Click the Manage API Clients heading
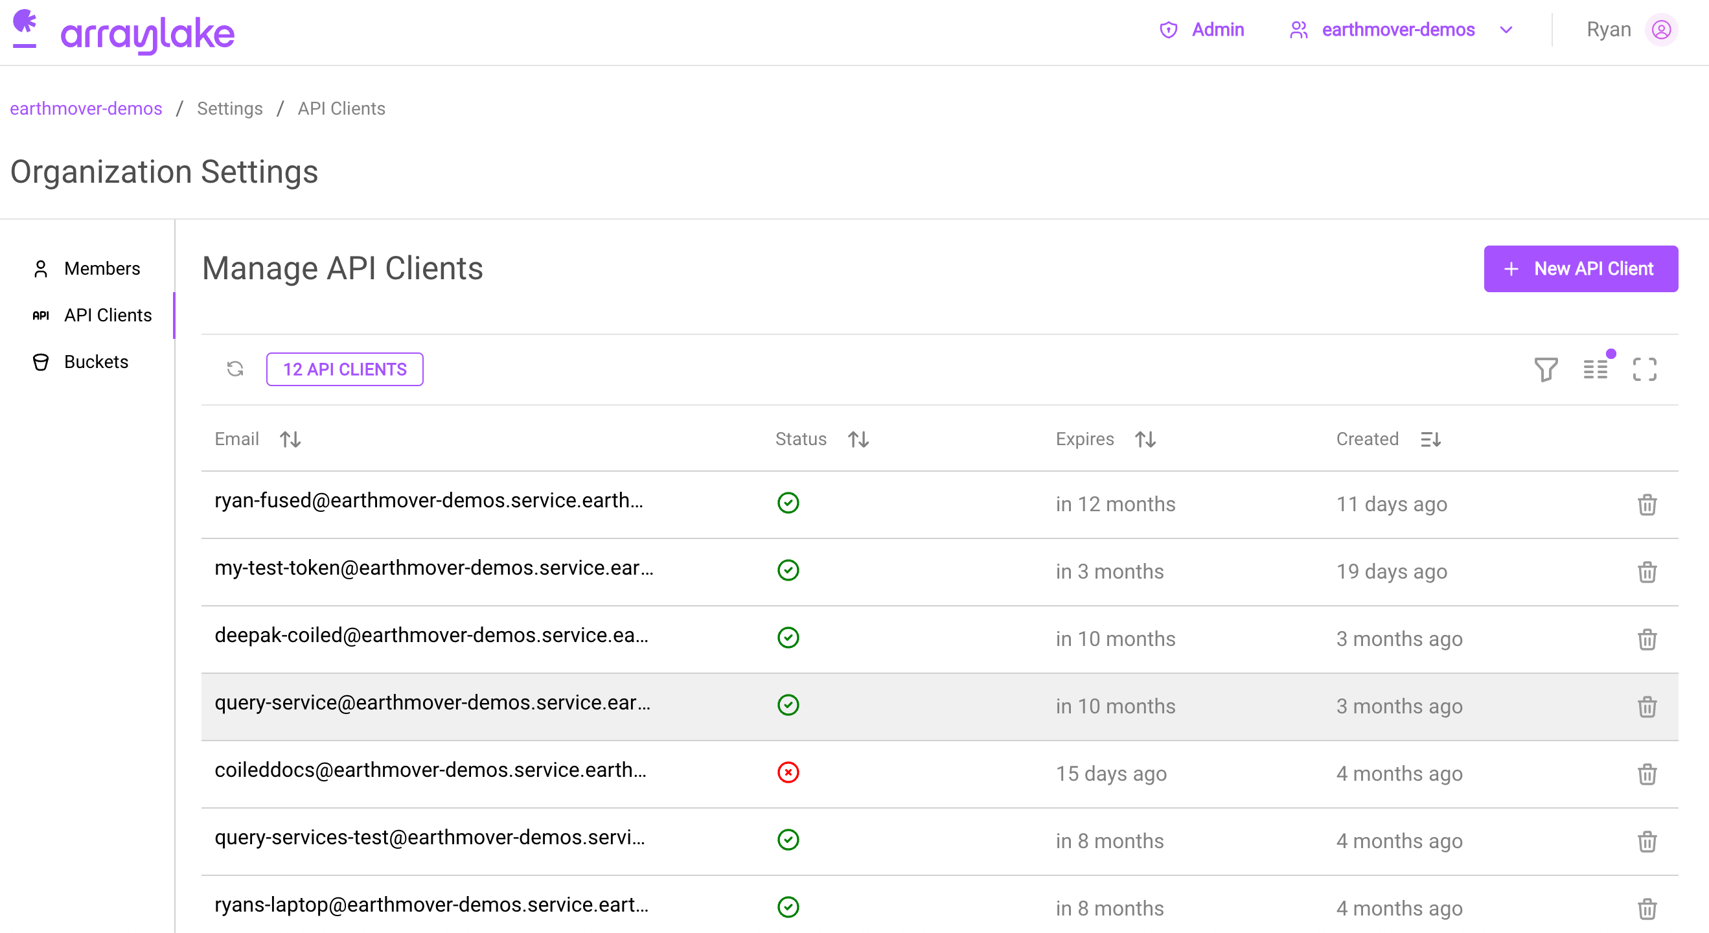1709x933 pixels. tap(342, 269)
